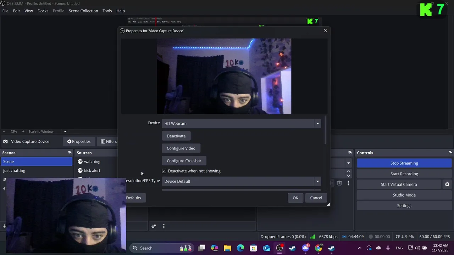Click '60.00 / 60.00 FPS' status

(x=434, y=237)
